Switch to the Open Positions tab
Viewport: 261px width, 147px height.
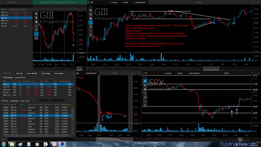click(x=20, y=78)
